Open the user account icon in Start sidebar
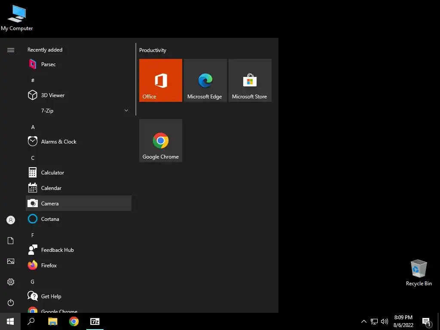Screen dimensions: 440x330 coord(11,220)
